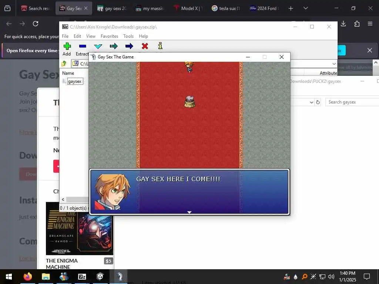379x284 pixels.
Task: Advance the game dialogue box
Action: [189, 192]
